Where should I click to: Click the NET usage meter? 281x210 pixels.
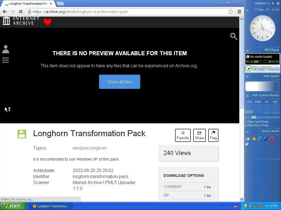click(x=276, y=109)
